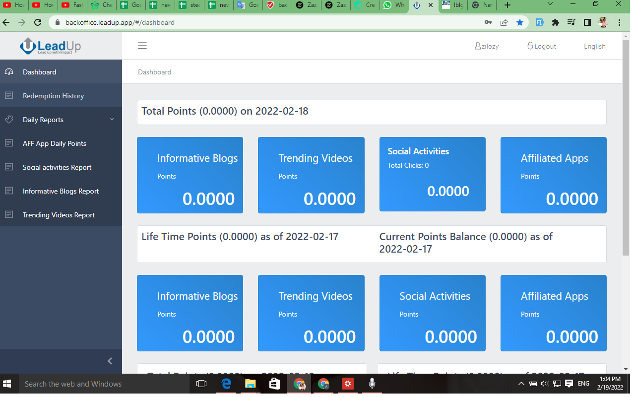Viewport: 635px width, 397px height.
Task: Close the active LeadUp tab
Action: 430,5
